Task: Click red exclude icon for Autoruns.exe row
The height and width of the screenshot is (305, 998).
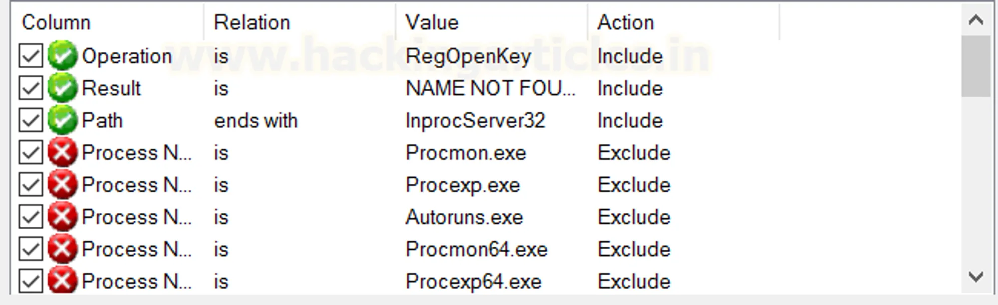Action: click(x=62, y=217)
